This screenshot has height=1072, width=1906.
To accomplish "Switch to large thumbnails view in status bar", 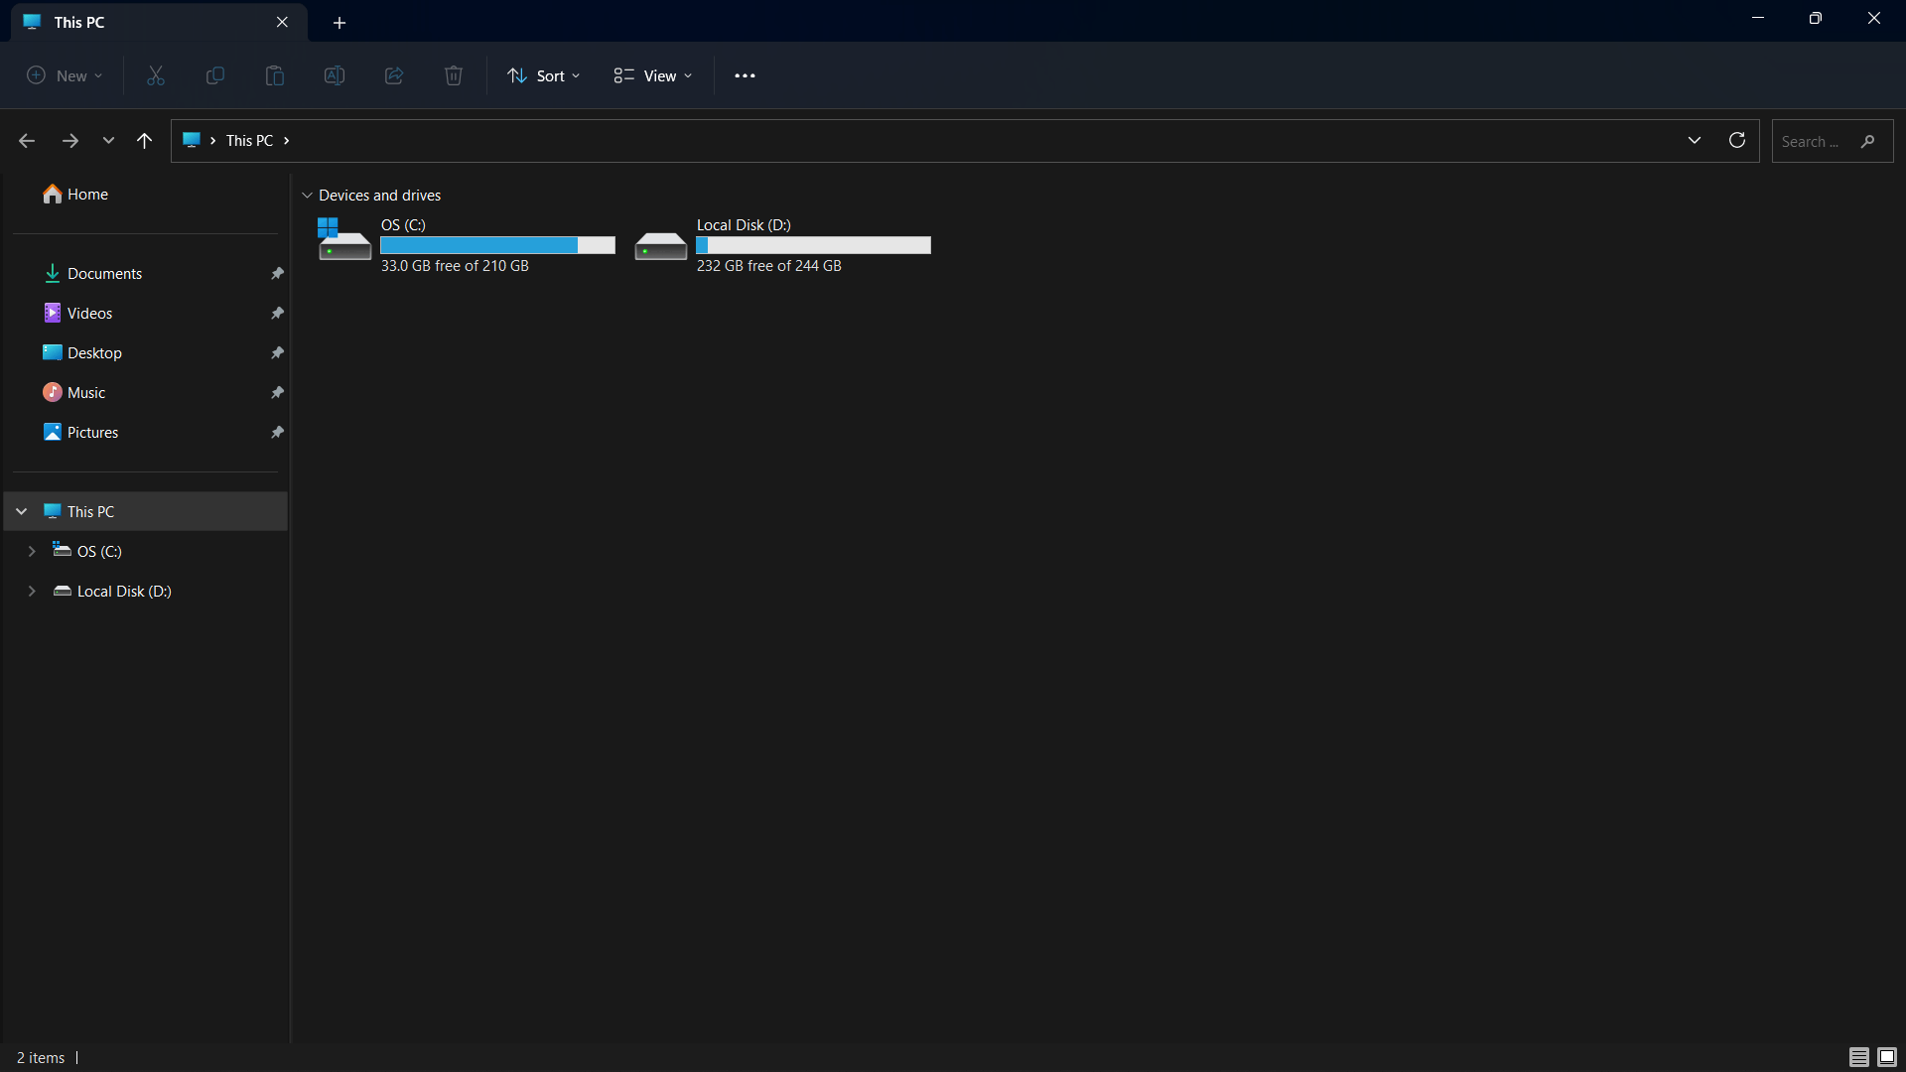I will tap(1887, 1057).
